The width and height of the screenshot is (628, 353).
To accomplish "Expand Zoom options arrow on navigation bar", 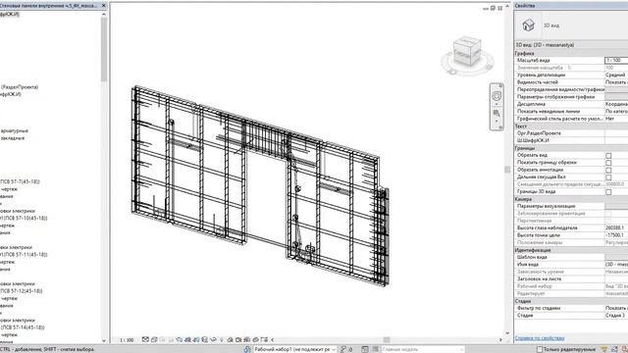I will point(497,122).
